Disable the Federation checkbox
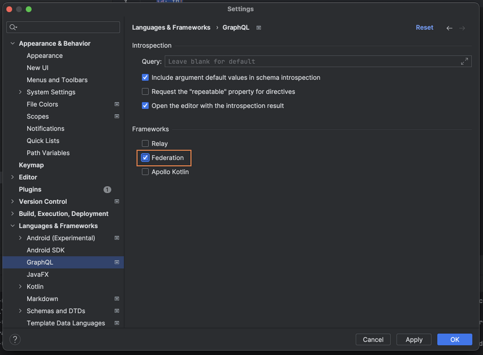Viewport: 483px width, 355px height. [x=145, y=158]
